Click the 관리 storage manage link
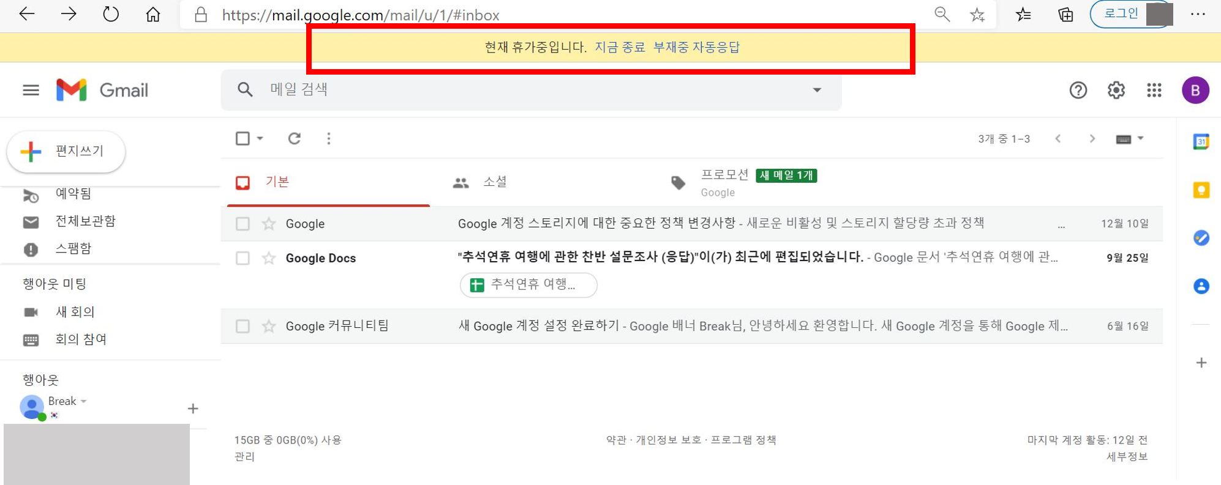This screenshot has width=1221, height=485. click(244, 457)
